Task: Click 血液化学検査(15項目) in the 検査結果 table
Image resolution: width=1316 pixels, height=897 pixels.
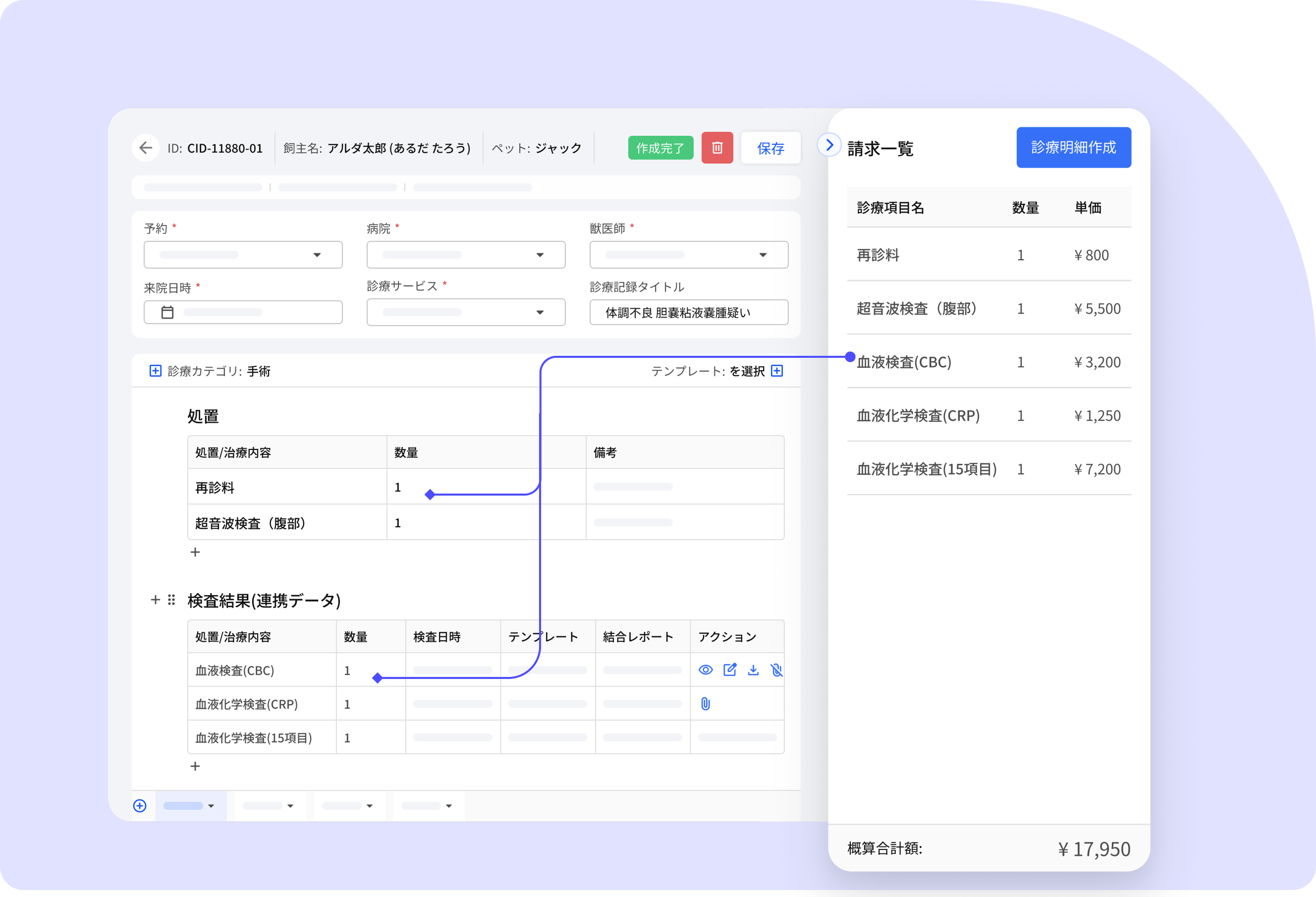Action: point(254,738)
